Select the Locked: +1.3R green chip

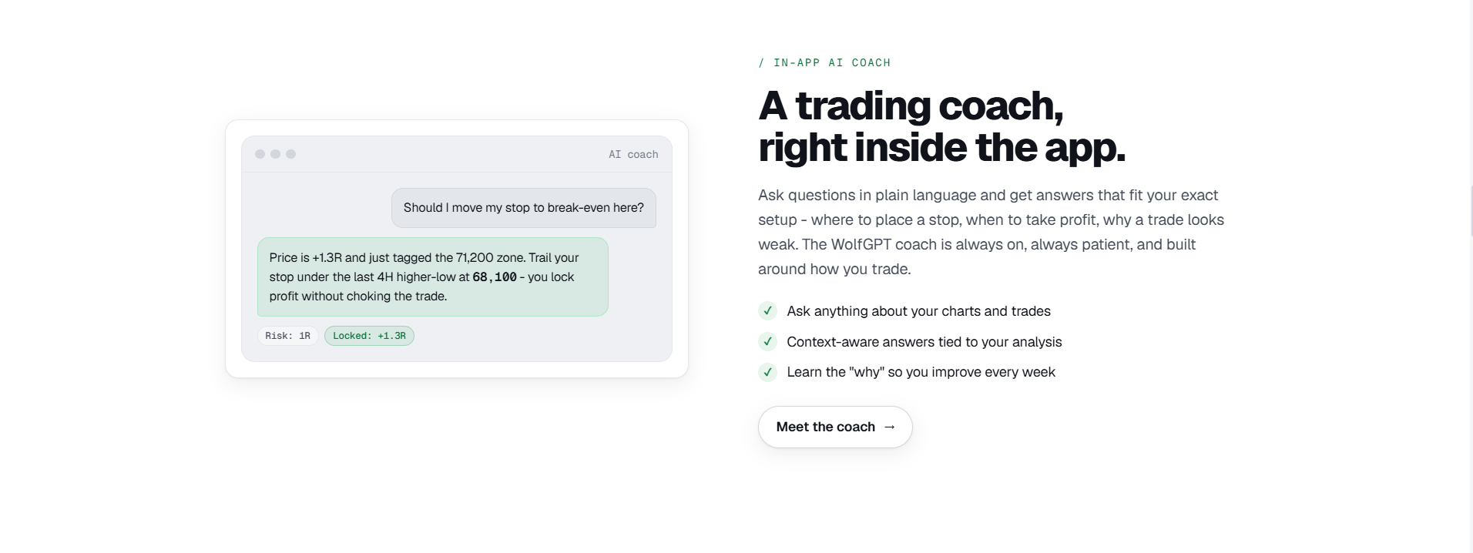coord(369,336)
